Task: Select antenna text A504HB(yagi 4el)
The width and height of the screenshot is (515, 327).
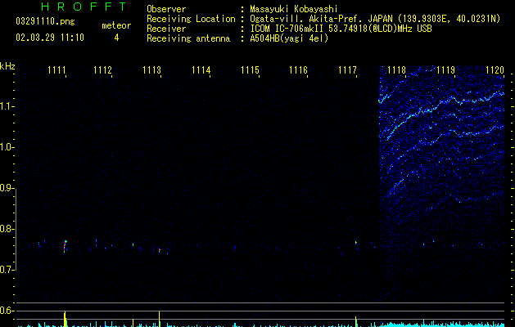Action: [x=289, y=38]
